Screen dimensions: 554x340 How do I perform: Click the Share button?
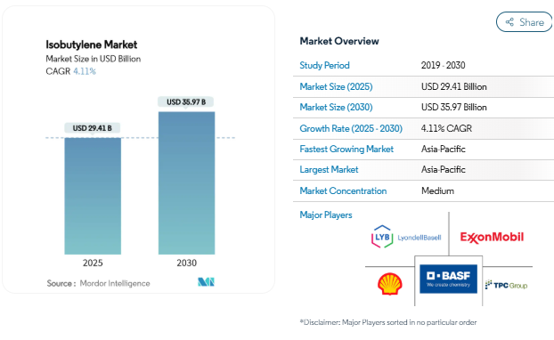(x=525, y=22)
